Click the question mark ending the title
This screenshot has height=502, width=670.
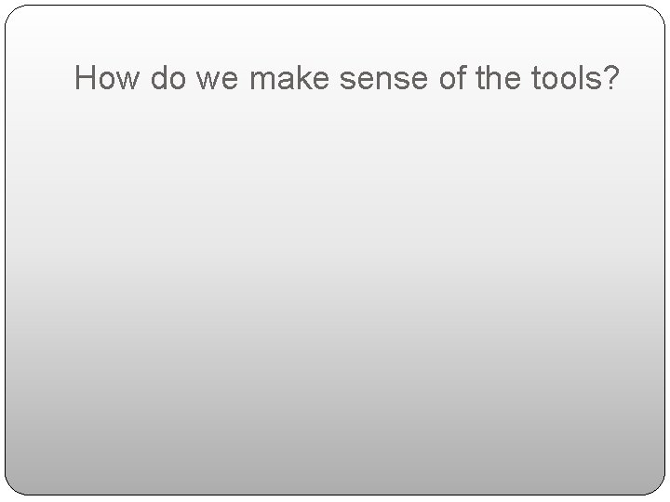[x=610, y=77]
